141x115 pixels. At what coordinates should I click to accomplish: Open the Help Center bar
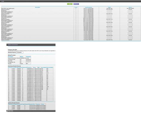click(31, 111)
